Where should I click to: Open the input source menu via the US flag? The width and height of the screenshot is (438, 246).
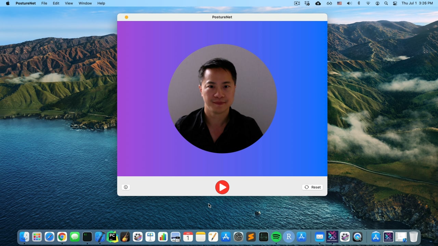point(339,3)
